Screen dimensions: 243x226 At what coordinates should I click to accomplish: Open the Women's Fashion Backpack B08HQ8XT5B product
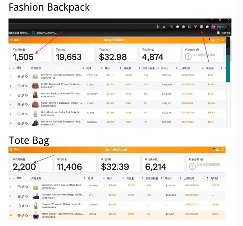tap(61, 75)
